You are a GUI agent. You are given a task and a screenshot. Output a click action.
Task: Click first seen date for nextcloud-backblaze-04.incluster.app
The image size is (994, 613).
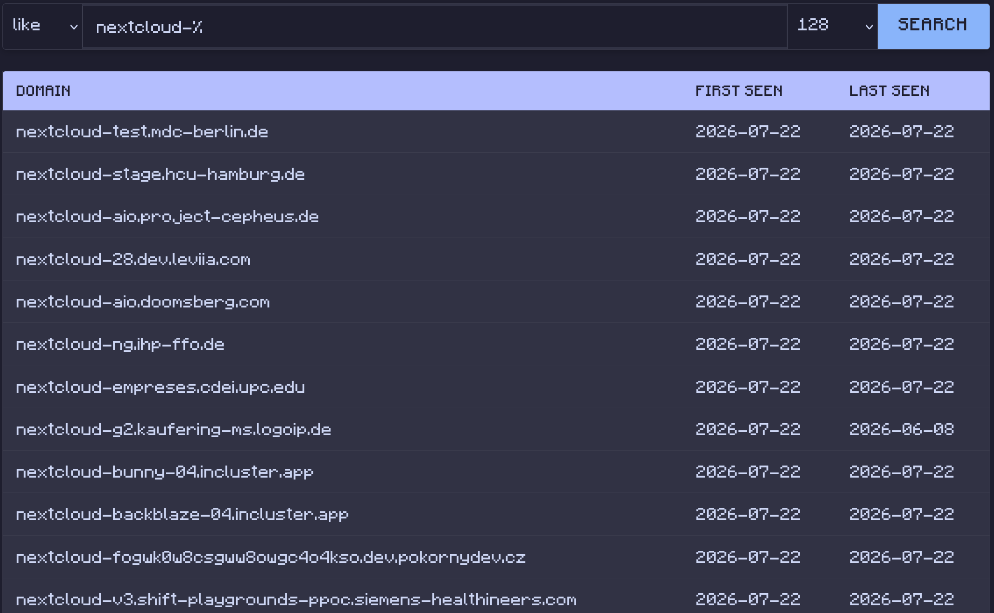[x=748, y=514]
